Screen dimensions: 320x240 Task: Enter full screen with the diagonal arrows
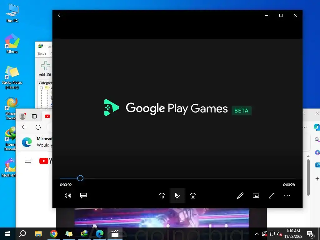tap(272, 196)
